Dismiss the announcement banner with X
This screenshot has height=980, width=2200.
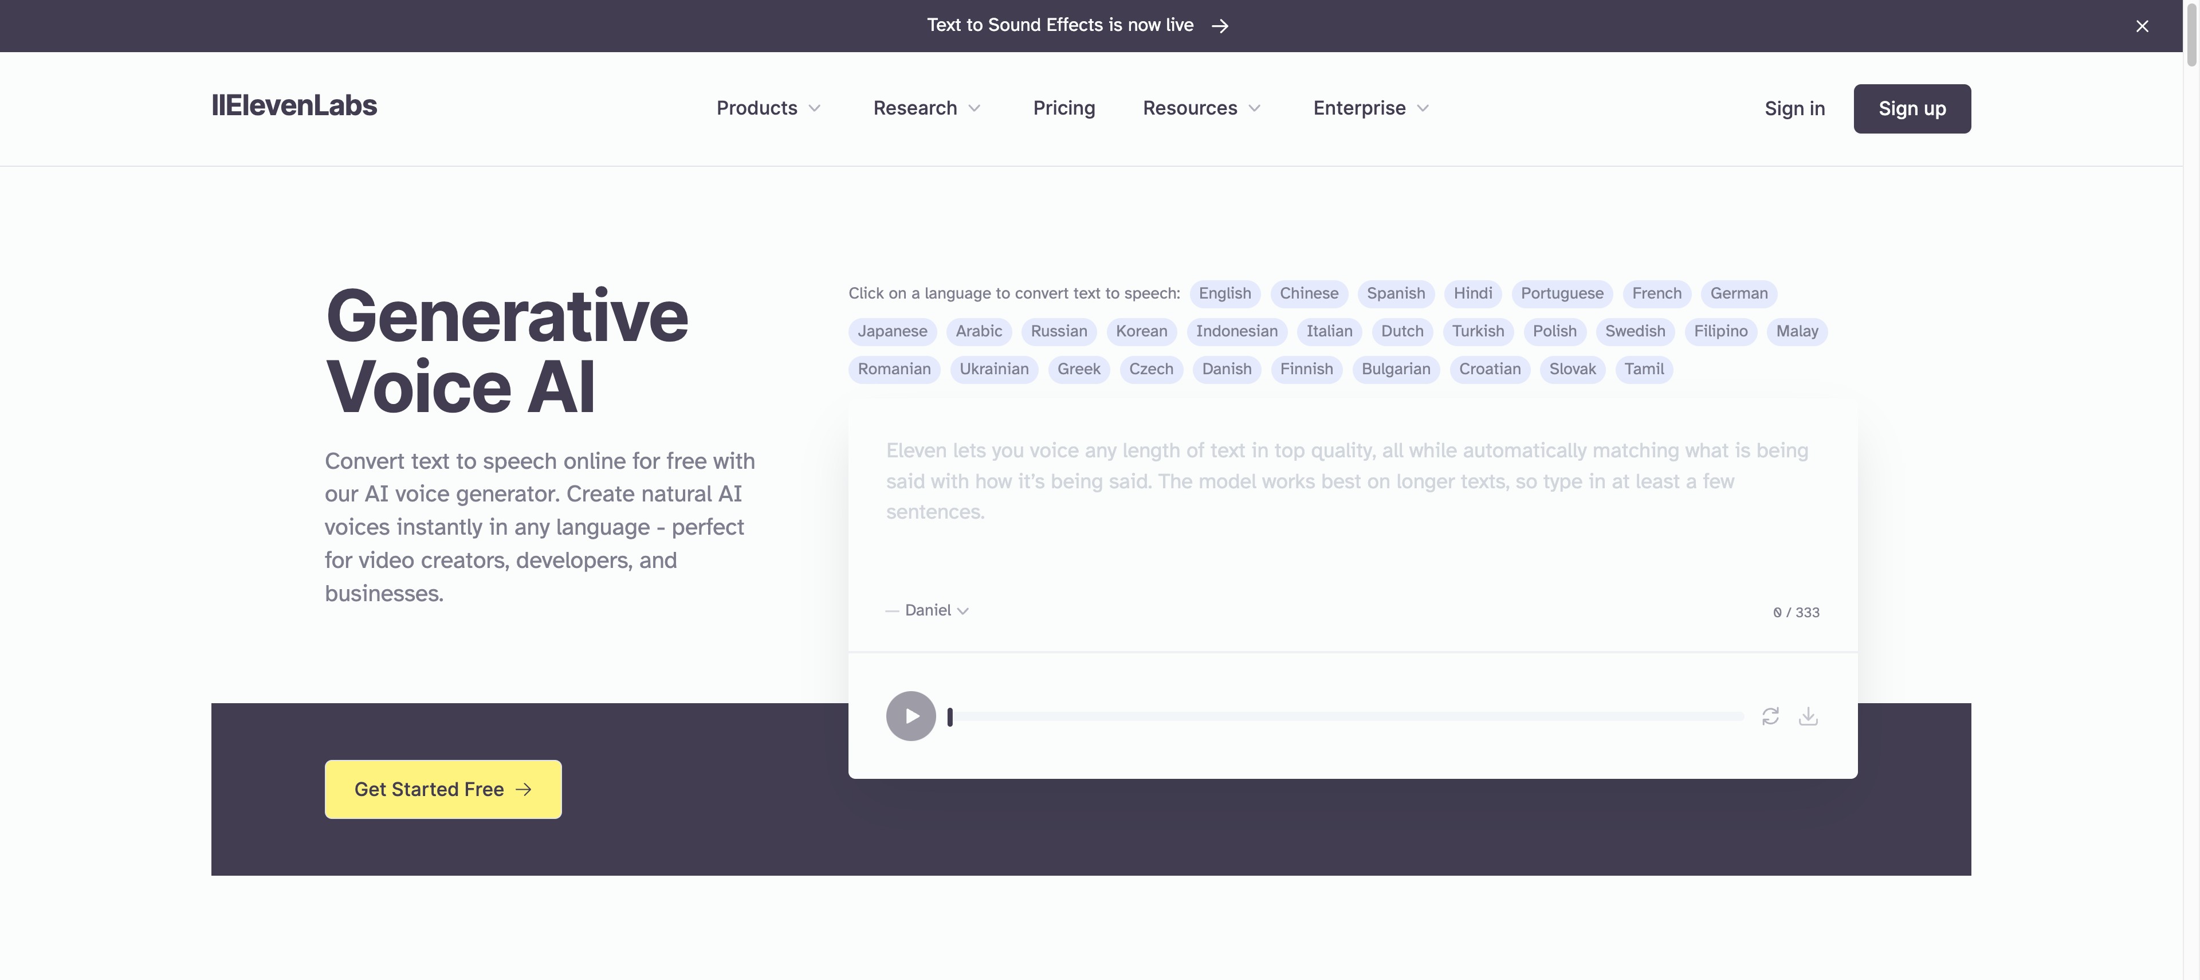click(2142, 26)
